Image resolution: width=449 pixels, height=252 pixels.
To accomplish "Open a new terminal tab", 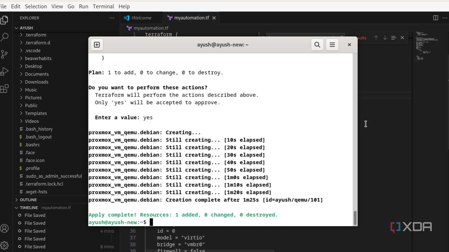I will (x=97, y=45).
